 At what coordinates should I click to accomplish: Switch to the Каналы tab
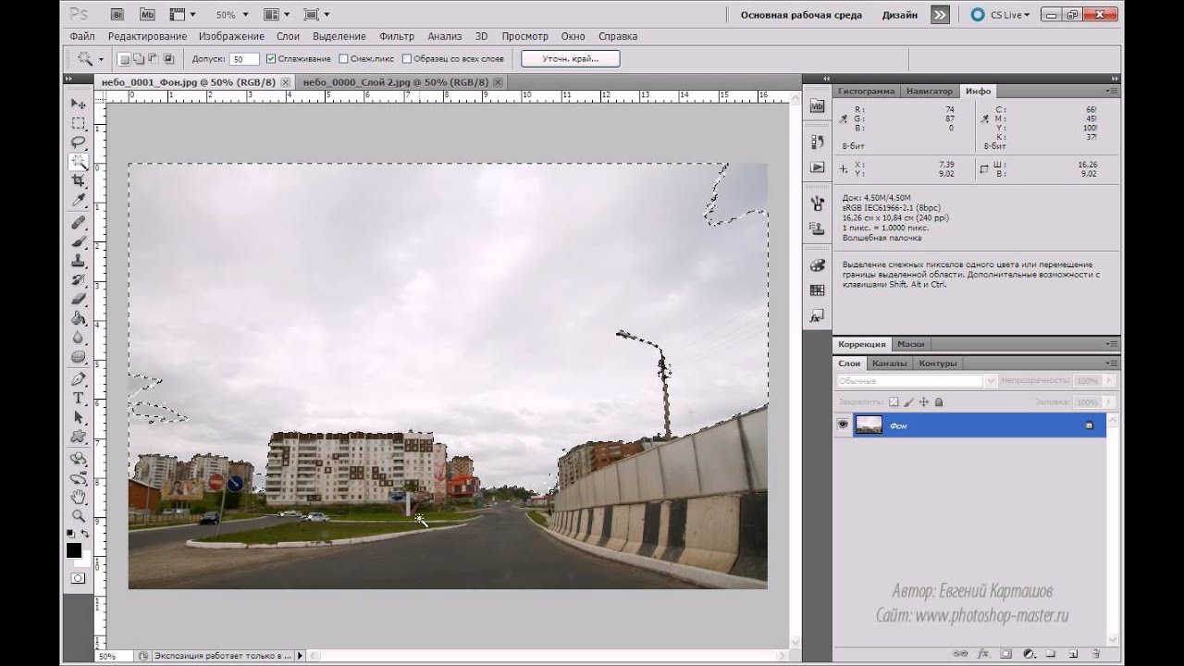tap(889, 364)
